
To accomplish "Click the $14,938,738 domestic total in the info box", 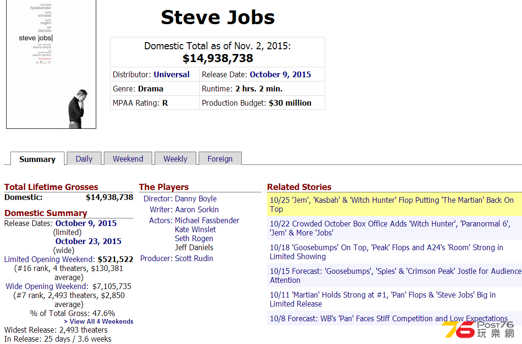I will 218,58.
